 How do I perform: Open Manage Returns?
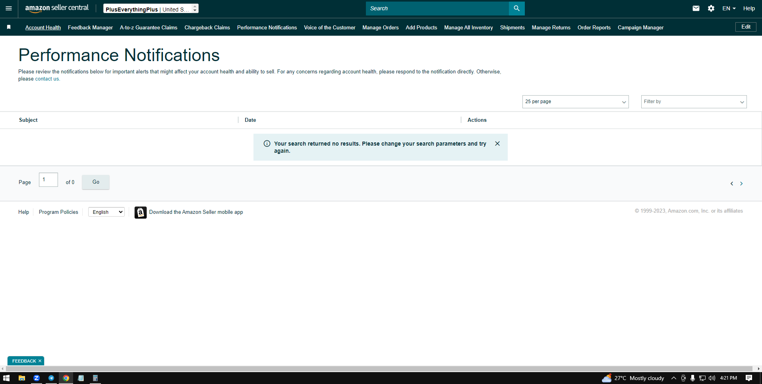pyautogui.click(x=551, y=27)
